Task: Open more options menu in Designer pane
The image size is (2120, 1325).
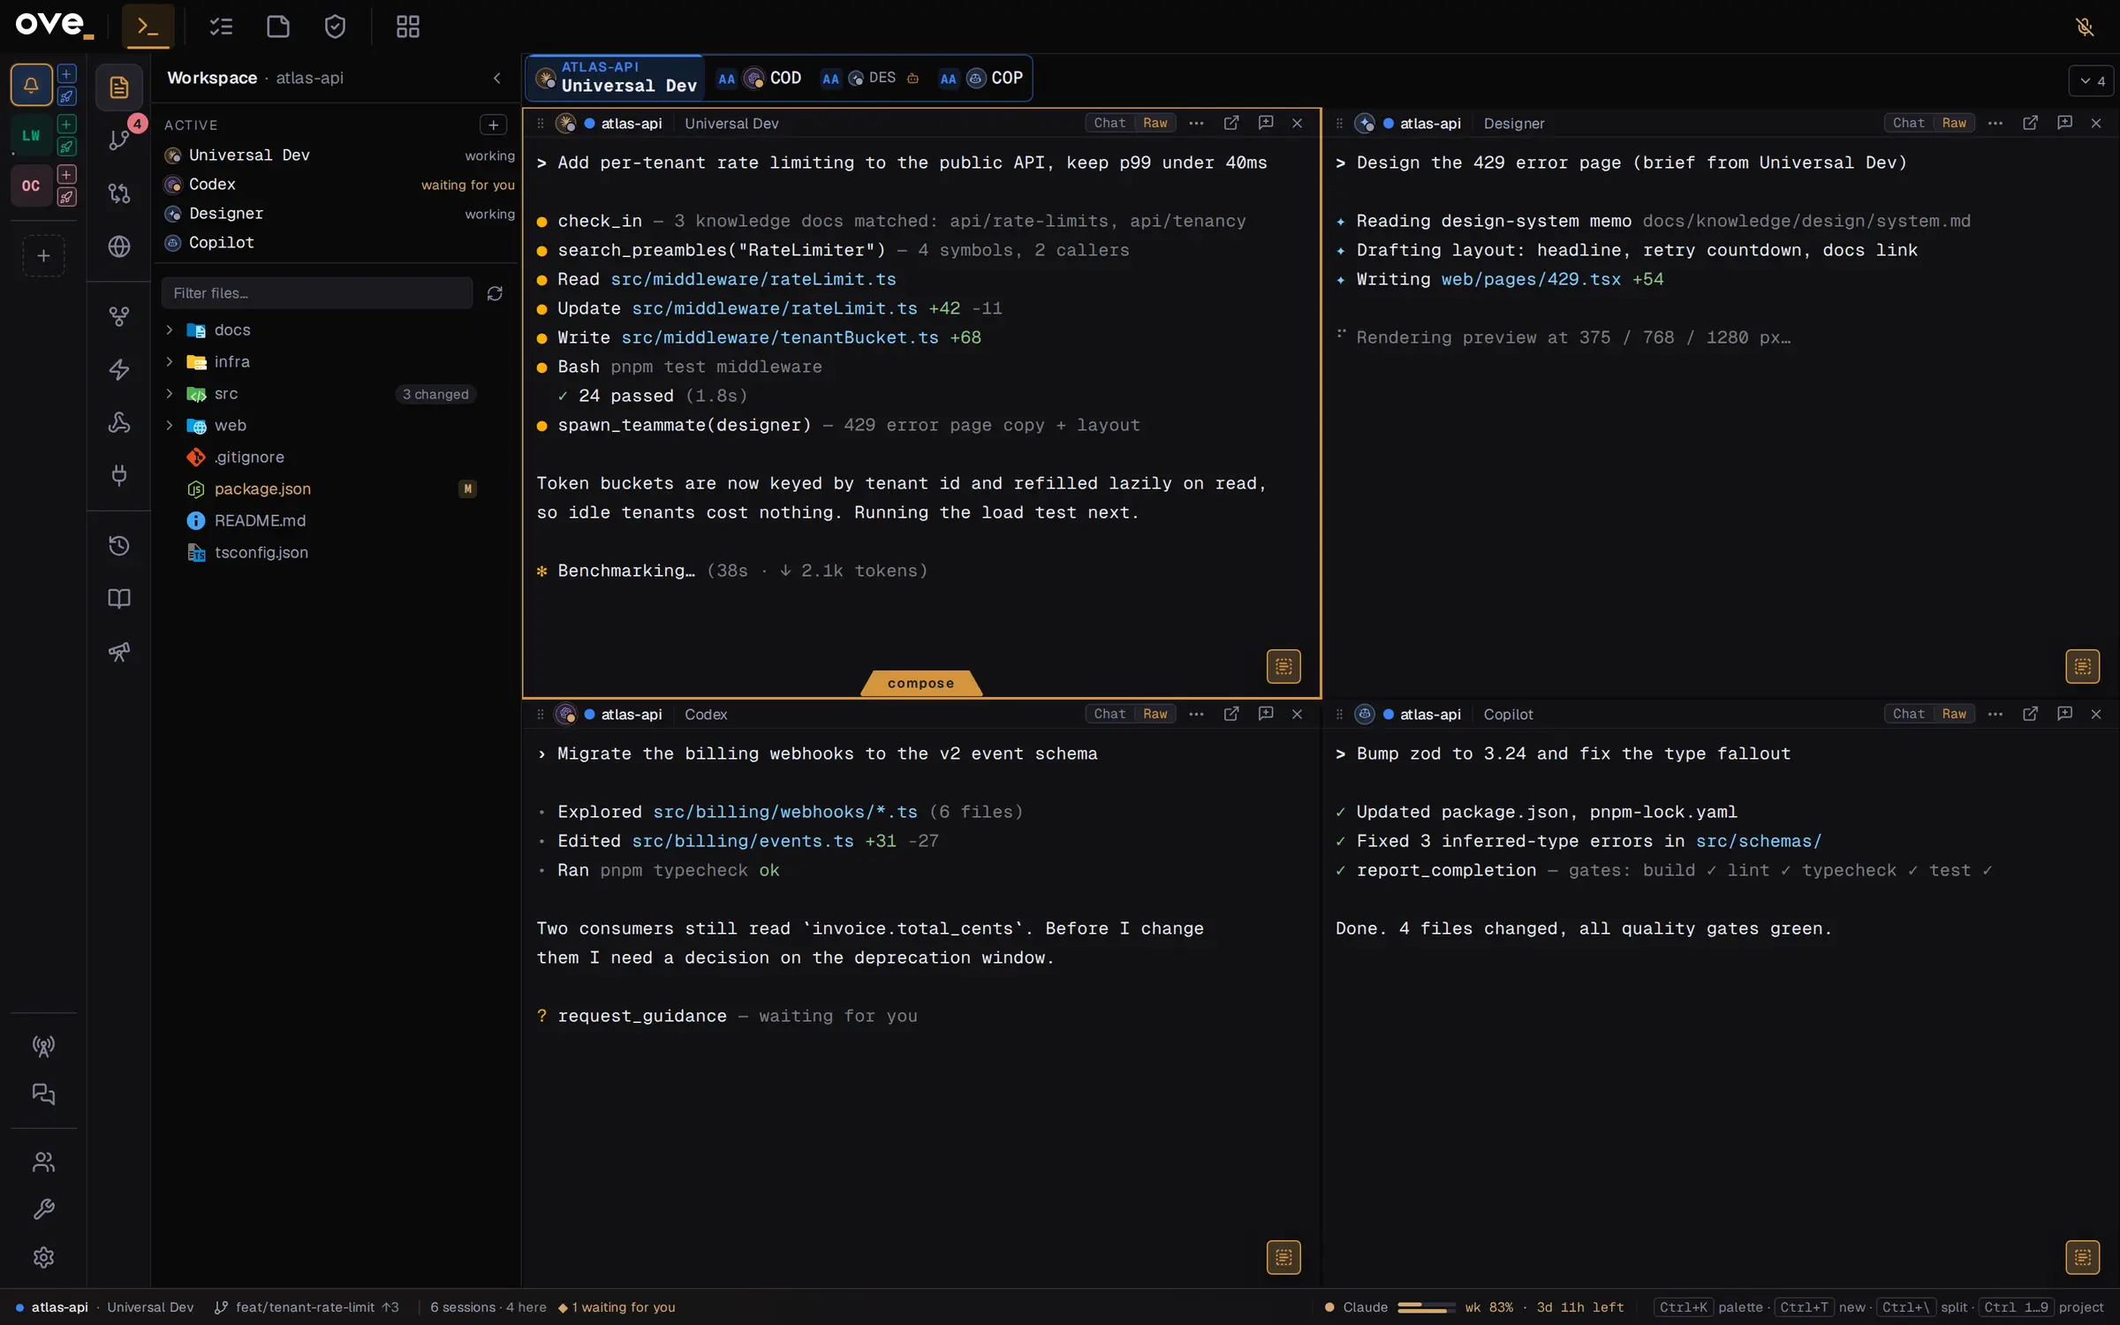Action: (1995, 123)
